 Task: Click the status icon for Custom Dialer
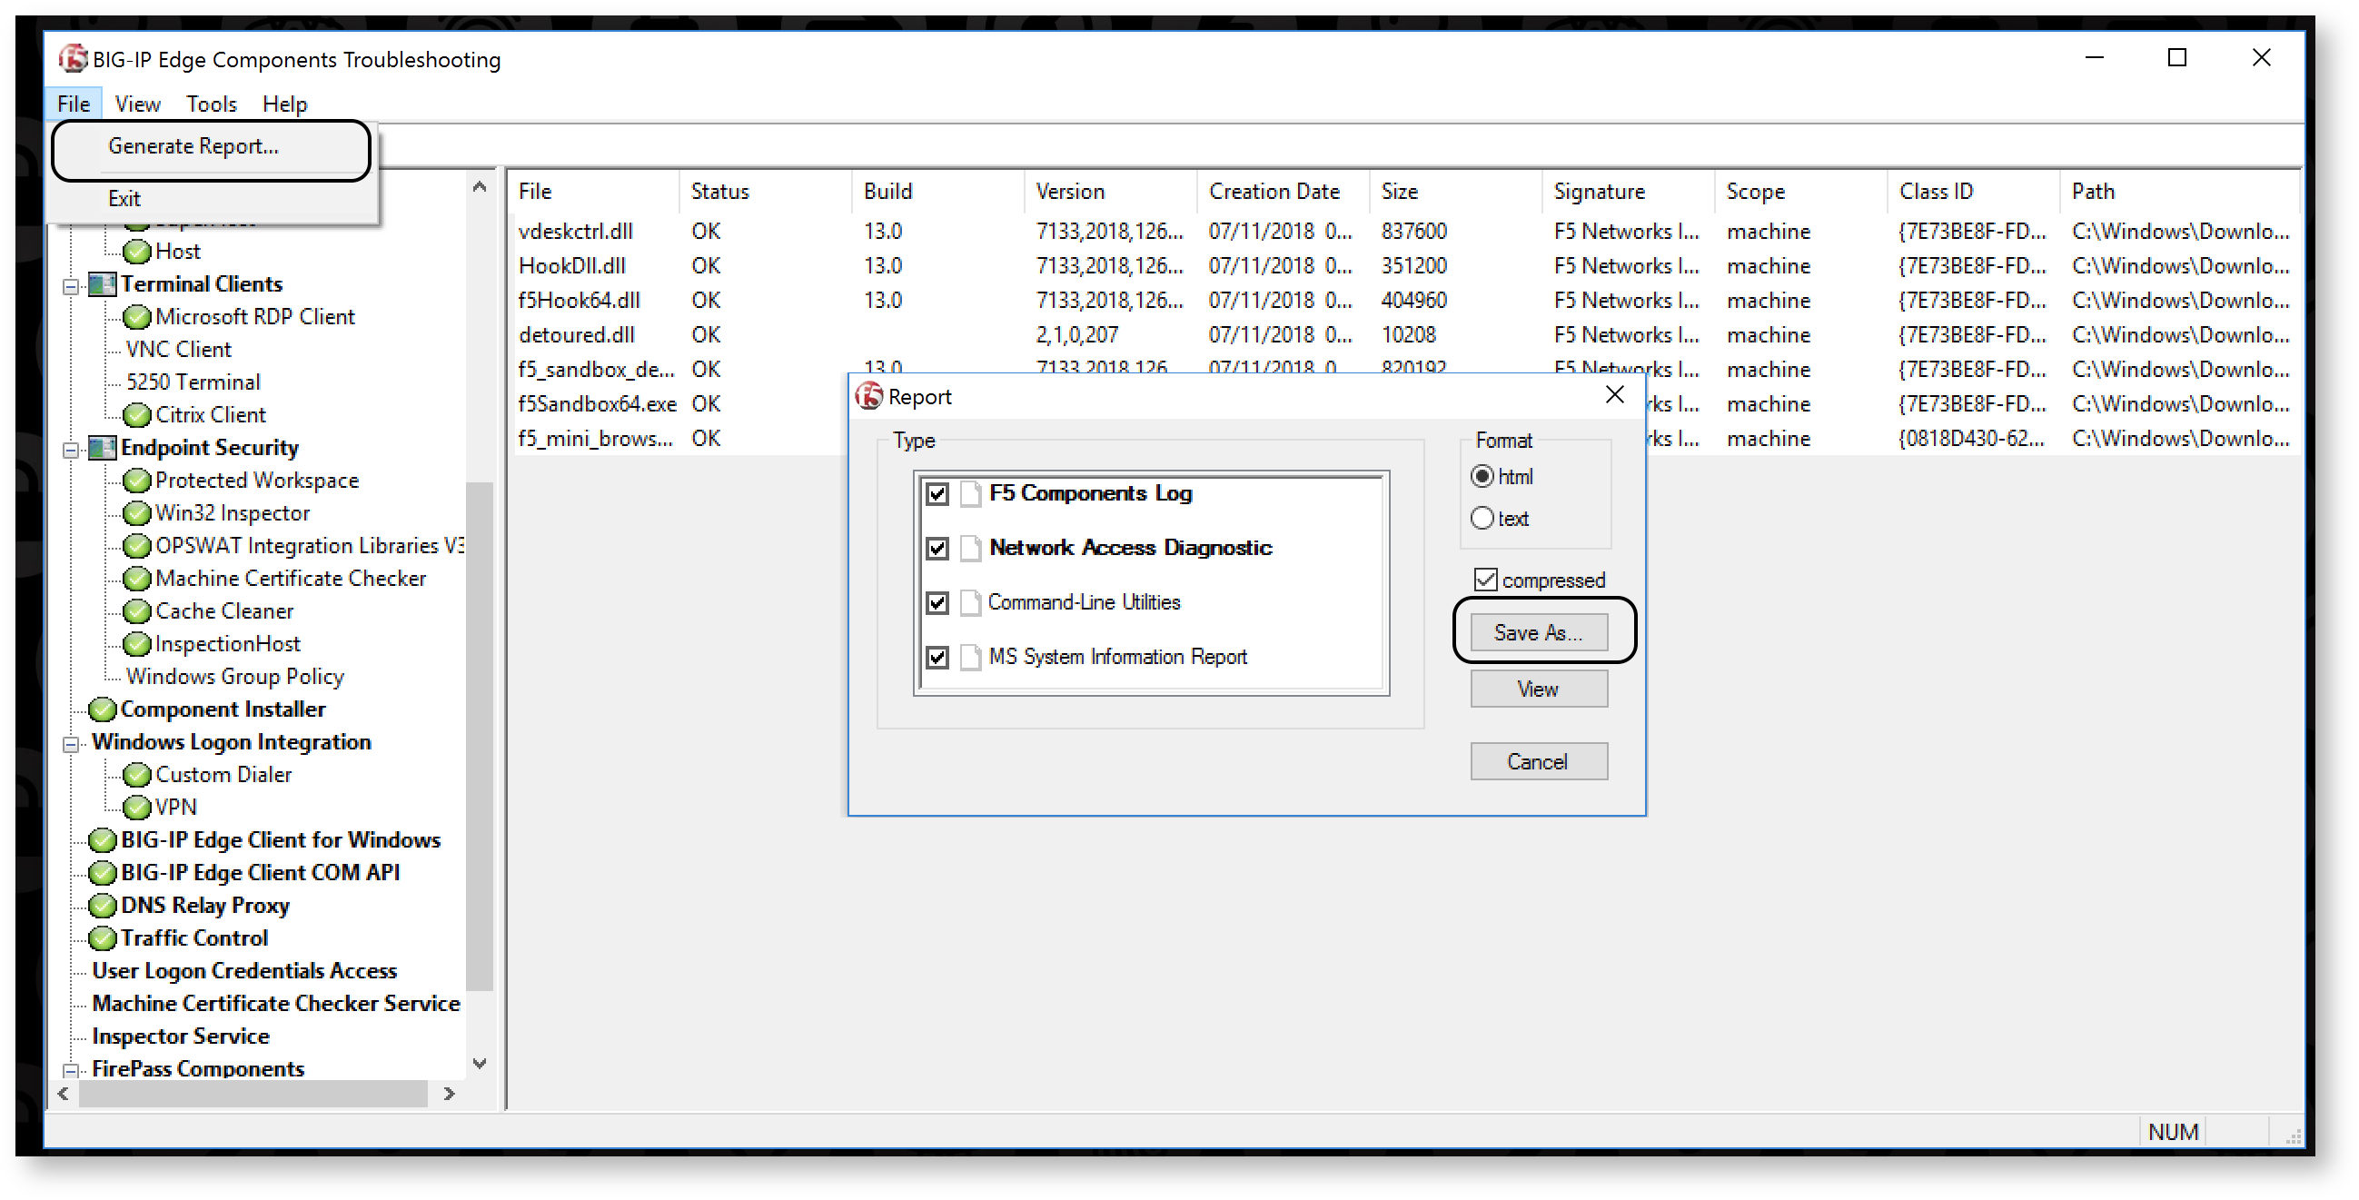[x=136, y=775]
